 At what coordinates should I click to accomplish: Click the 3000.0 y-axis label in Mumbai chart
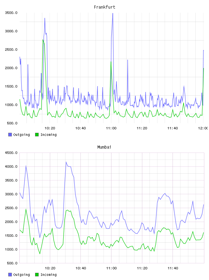tap(11, 194)
